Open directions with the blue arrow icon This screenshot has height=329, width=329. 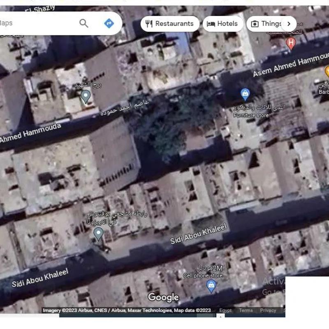109,23
